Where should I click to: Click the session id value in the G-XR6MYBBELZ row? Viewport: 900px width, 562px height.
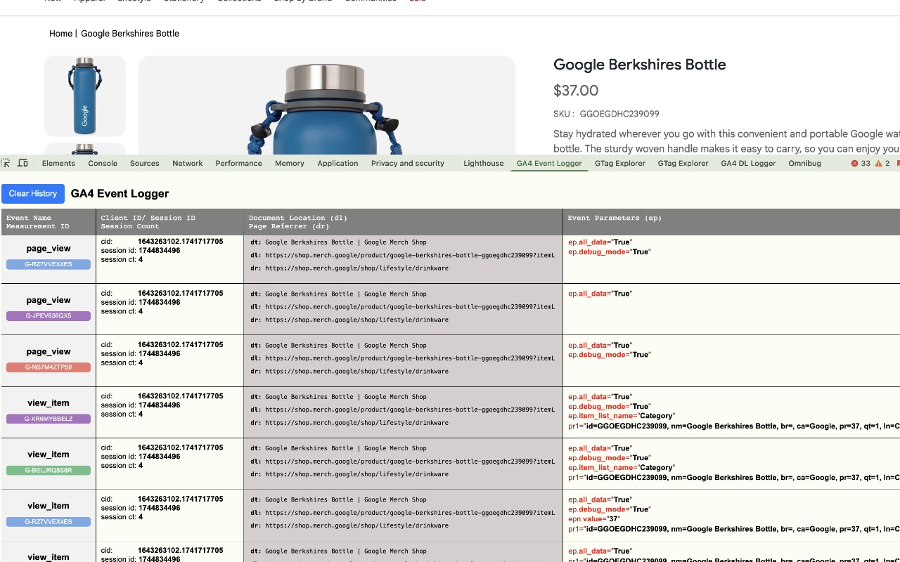coord(159,405)
